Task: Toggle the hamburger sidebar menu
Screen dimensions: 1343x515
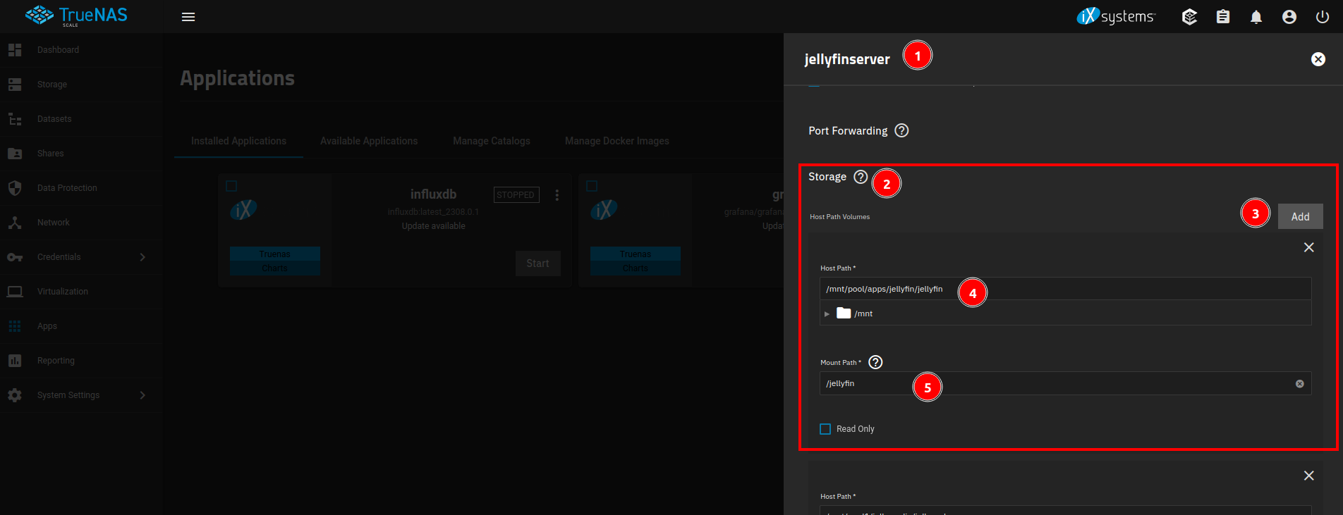Action: (188, 17)
